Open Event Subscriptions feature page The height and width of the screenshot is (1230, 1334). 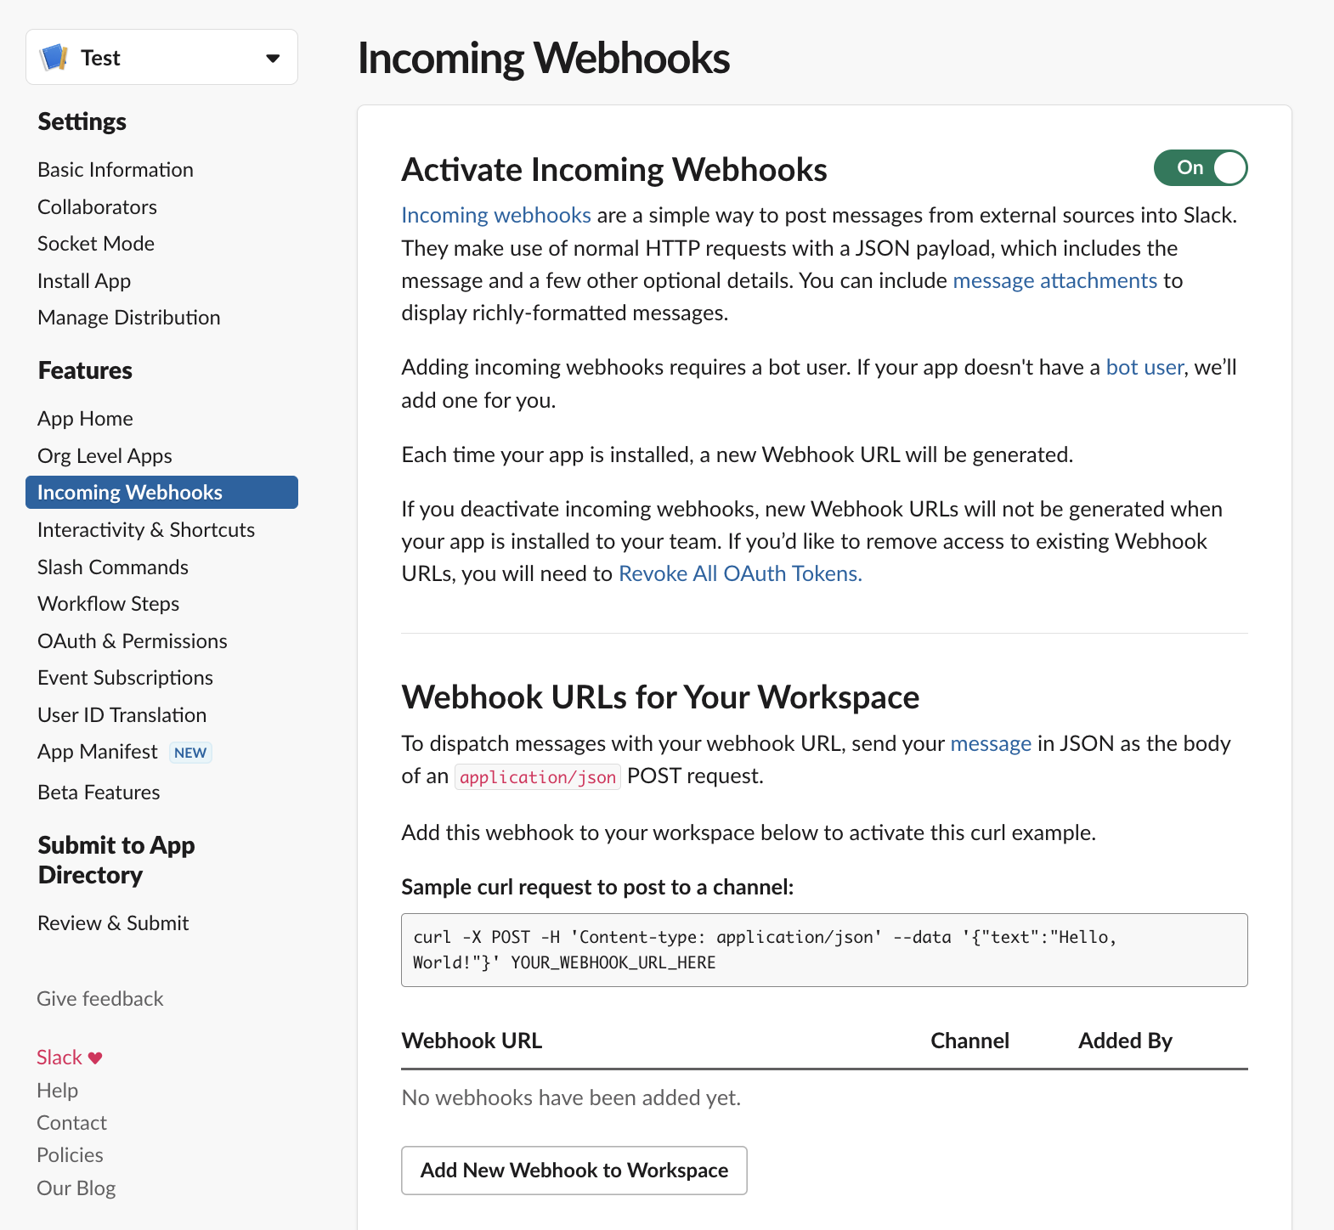125,678
